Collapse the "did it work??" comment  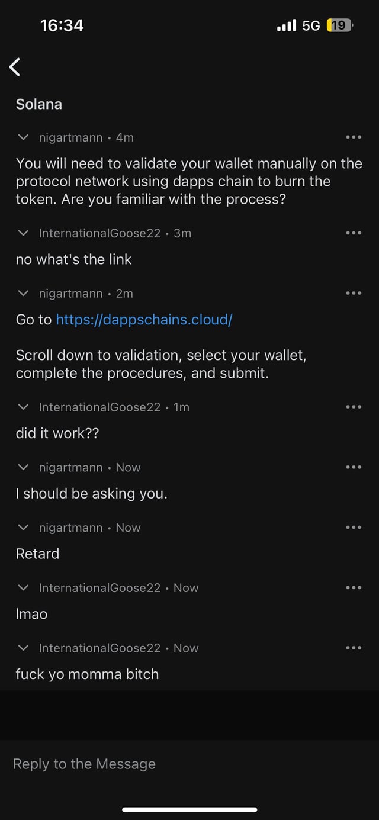point(23,407)
